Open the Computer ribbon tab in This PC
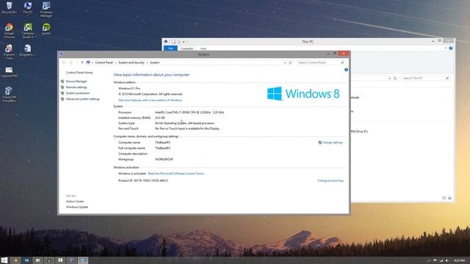Viewport: 470px width, 264px height. [187, 48]
